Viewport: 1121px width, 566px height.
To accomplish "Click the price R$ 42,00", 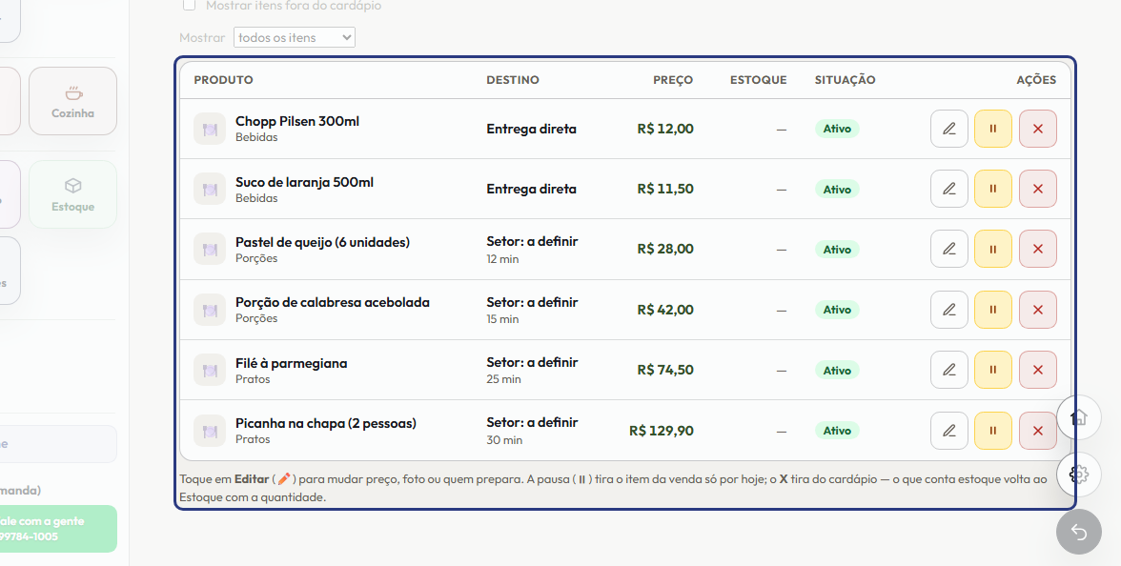I will point(665,310).
